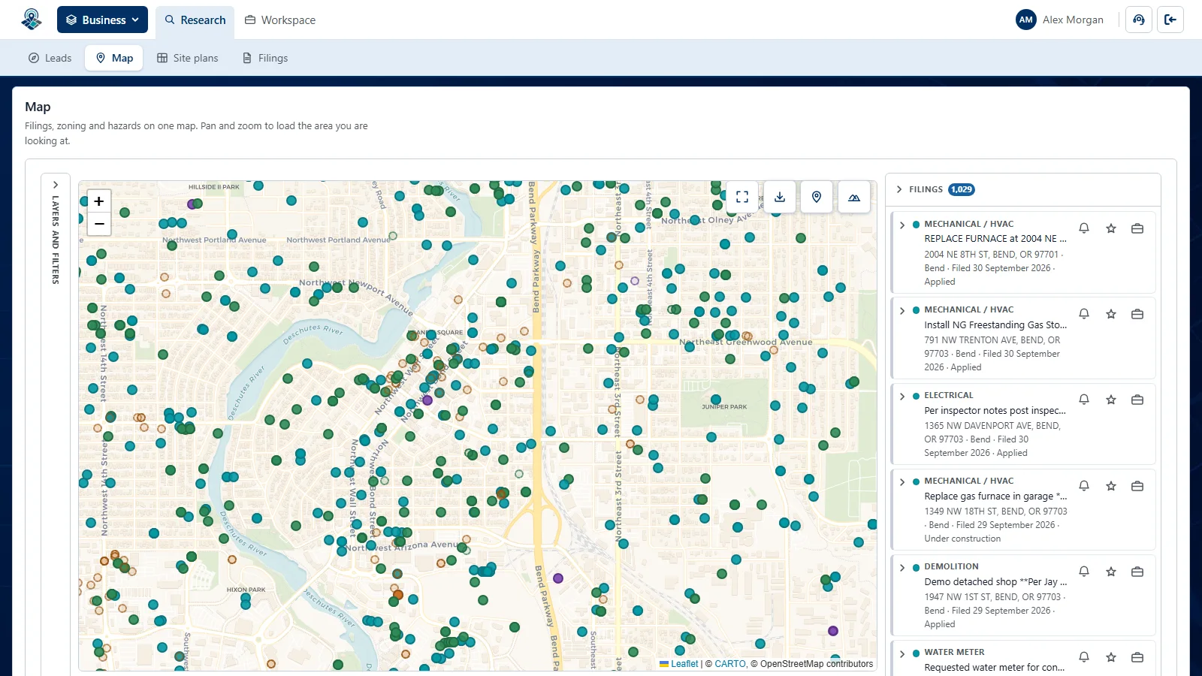1202x676 pixels.
Task: Save REPLACE FURNACE filing to workspace
Action: tap(1137, 228)
